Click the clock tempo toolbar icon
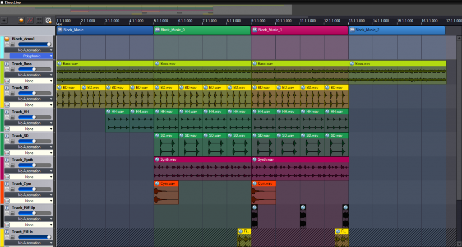The height and width of the screenshot is (247, 462). 48,20
